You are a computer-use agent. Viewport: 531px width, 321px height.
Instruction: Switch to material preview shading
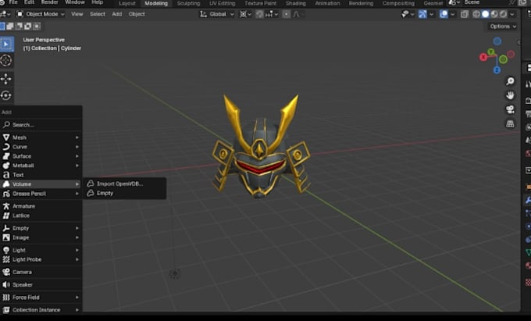point(494,14)
